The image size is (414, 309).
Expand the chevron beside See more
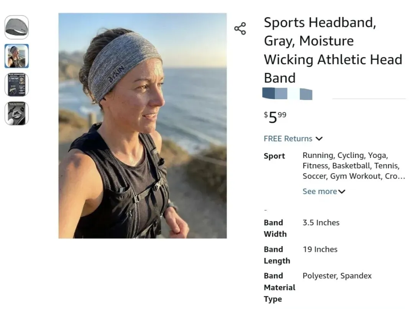342,192
